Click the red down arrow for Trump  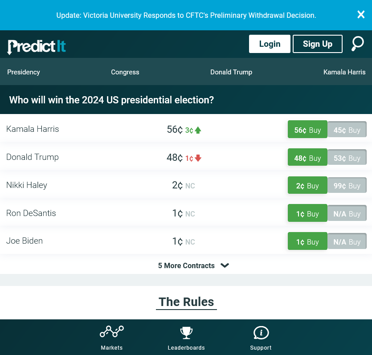(198, 158)
